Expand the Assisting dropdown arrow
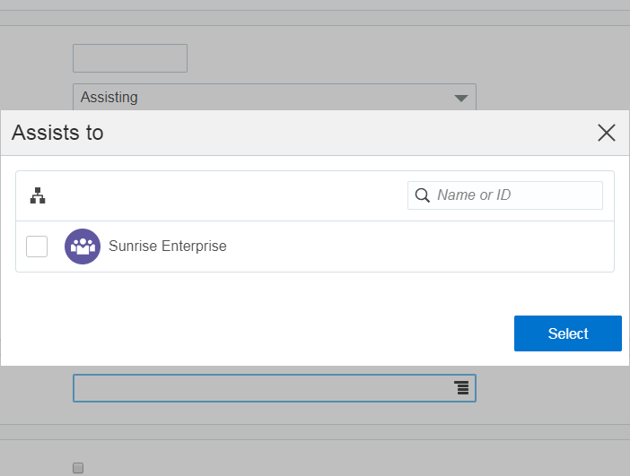 (x=461, y=98)
